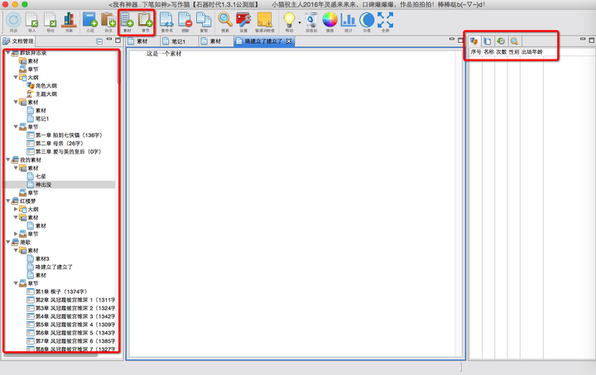Click the 导出 export icon
This screenshot has width=596, height=375.
click(x=50, y=22)
